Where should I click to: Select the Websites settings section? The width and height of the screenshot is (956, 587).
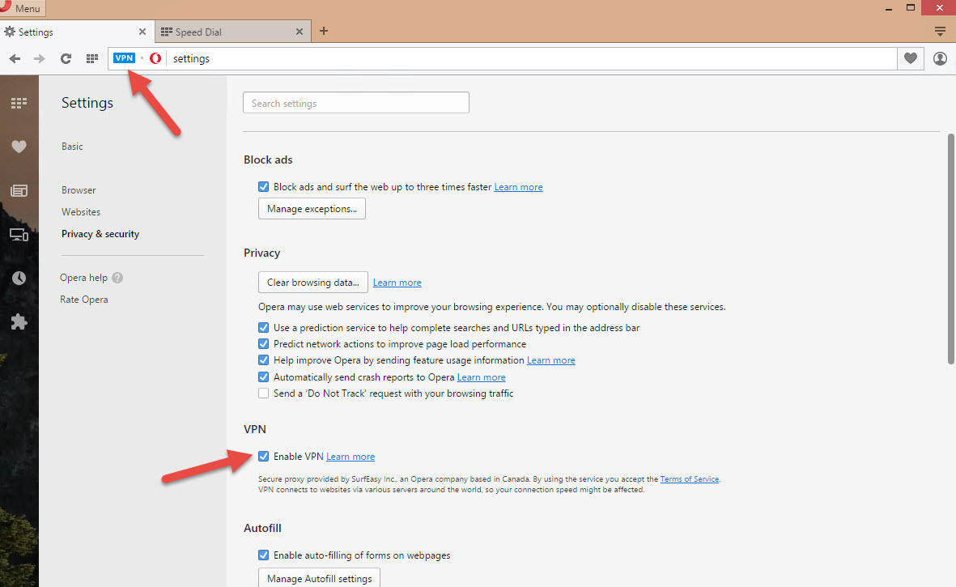(81, 212)
